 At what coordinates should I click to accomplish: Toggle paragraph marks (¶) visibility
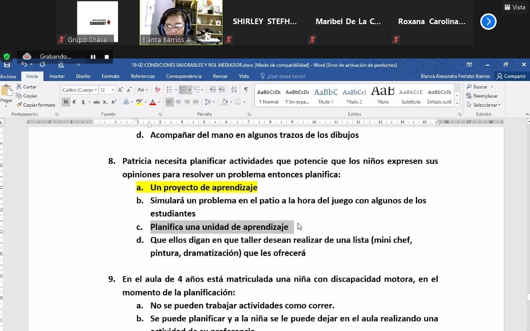[x=246, y=90]
